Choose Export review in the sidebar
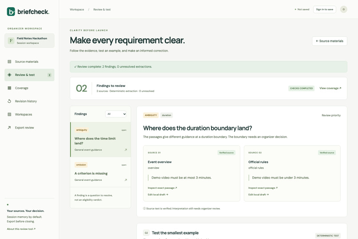 pyautogui.click(x=29, y=128)
